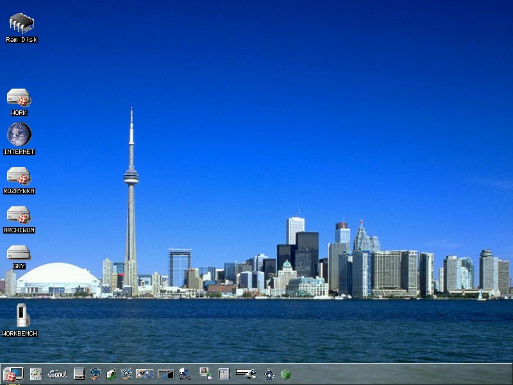Click the blue penguin-like dock icon
This screenshot has height=385, width=513.
click(269, 374)
